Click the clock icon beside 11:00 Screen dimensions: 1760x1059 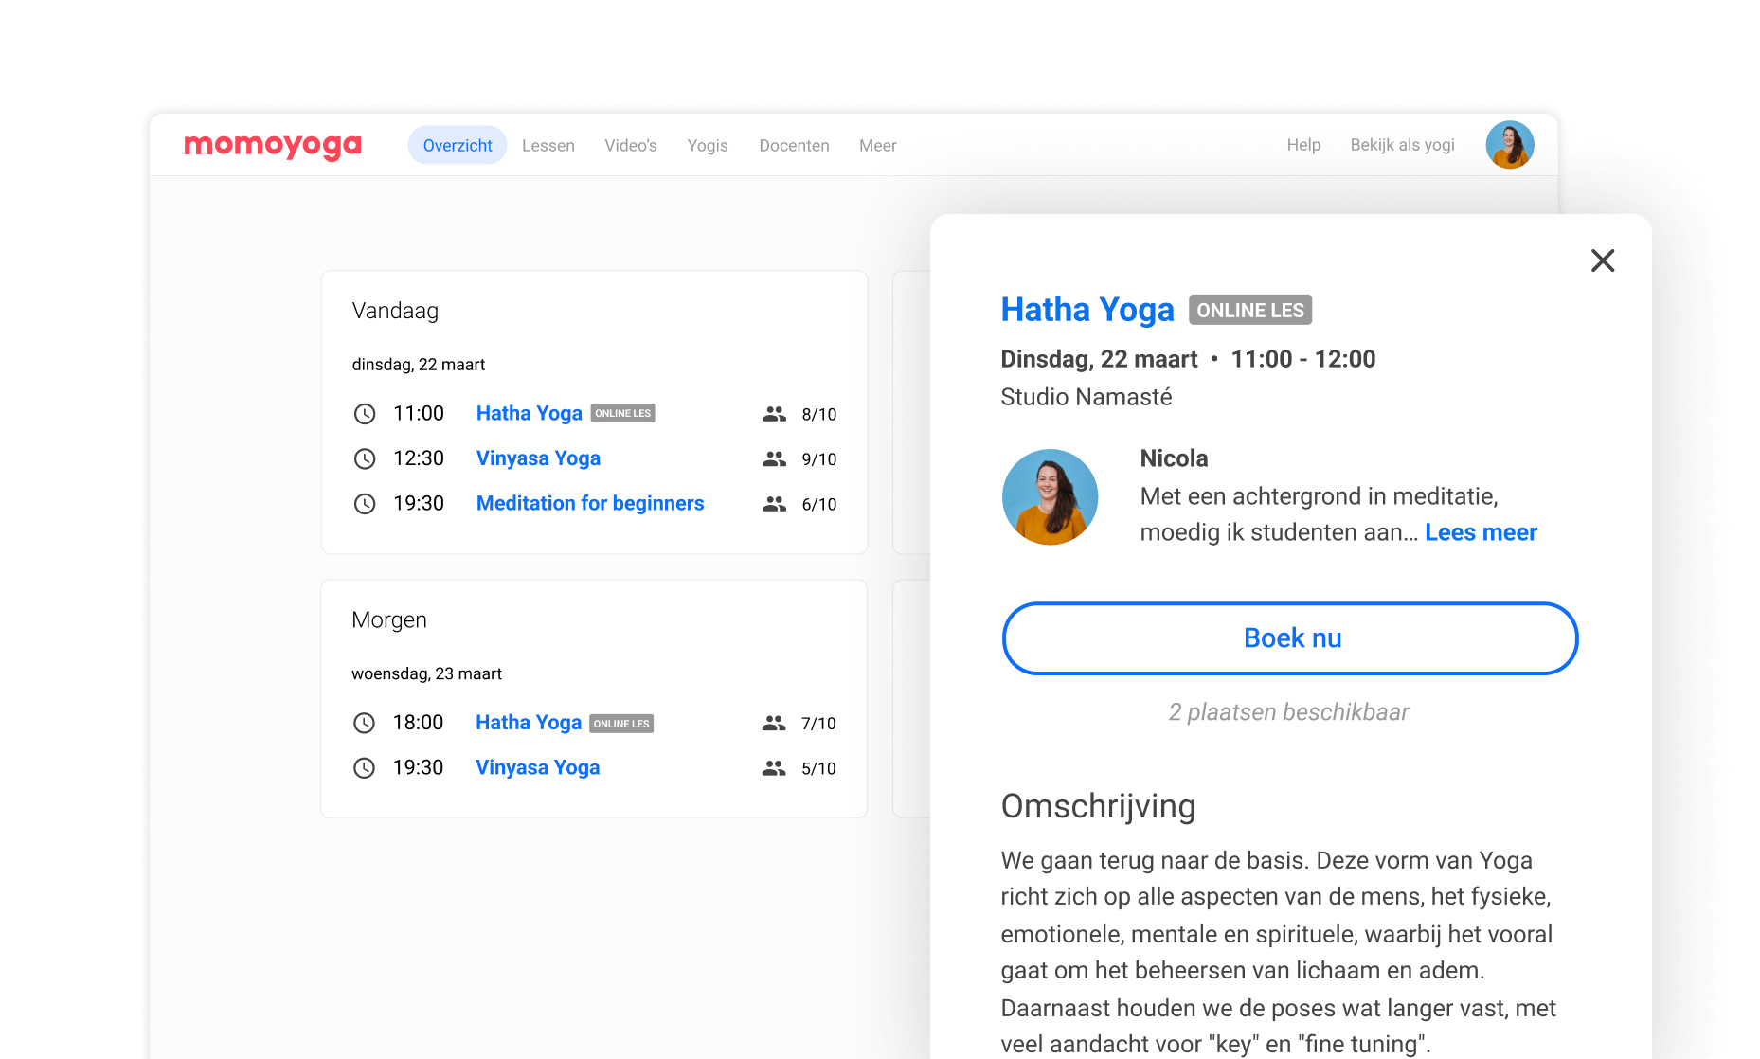365,414
